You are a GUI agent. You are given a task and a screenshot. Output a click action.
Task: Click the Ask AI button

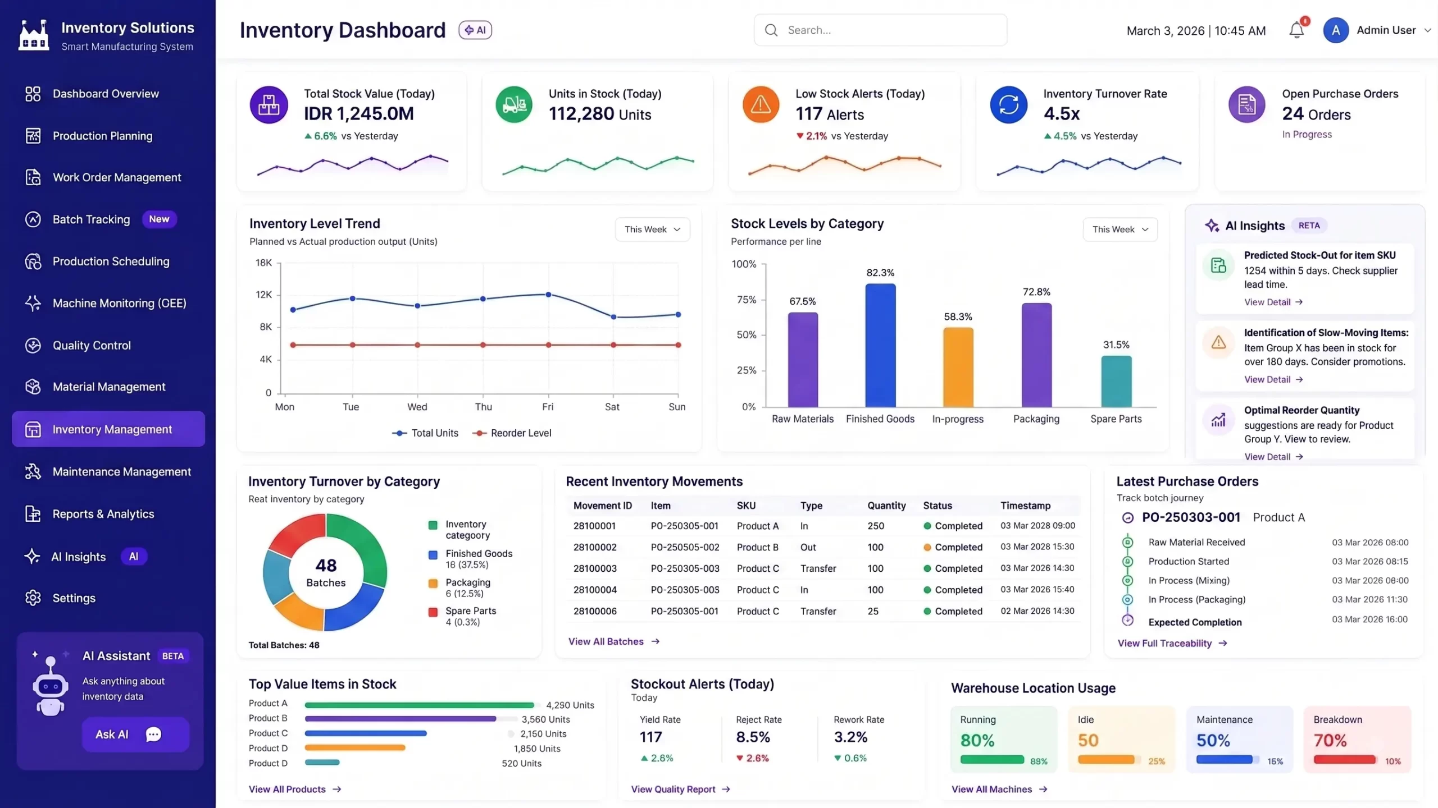coord(135,734)
